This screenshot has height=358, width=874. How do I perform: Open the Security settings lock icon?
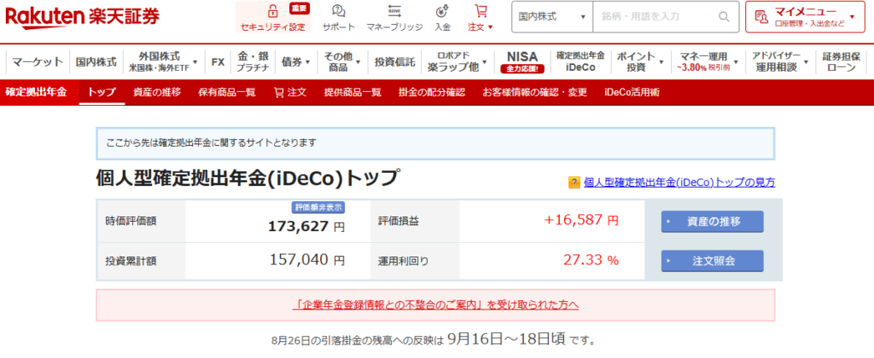(272, 13)
